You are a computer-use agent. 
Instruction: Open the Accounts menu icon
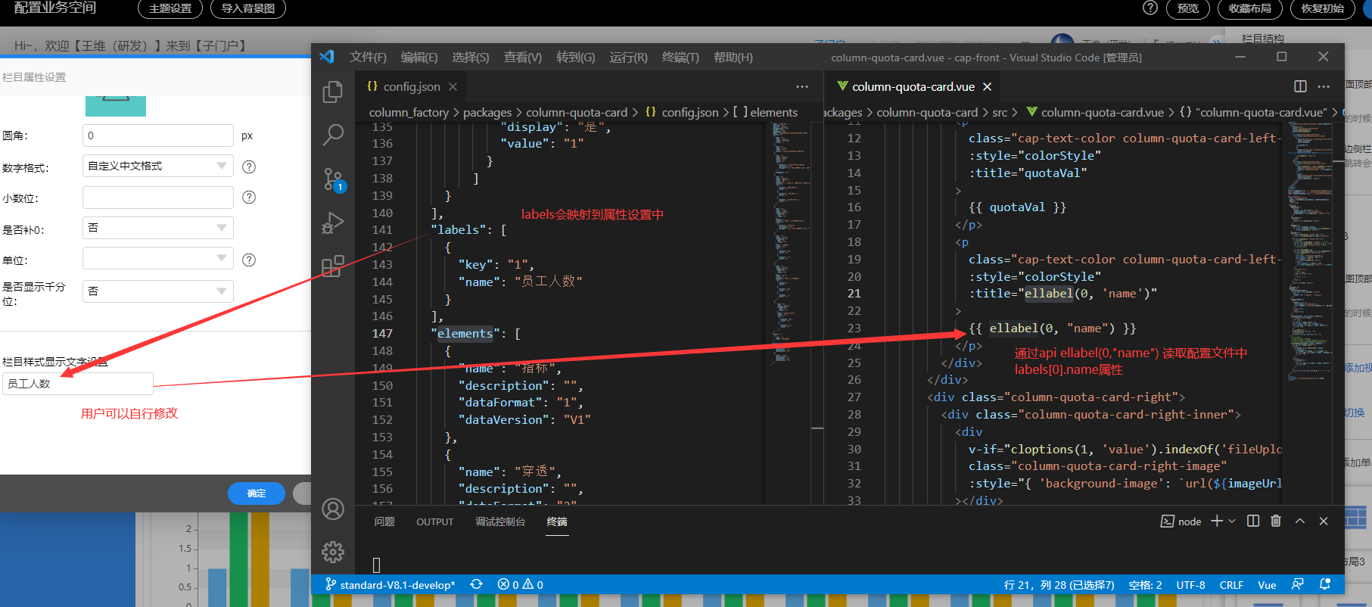pos(332,509)
